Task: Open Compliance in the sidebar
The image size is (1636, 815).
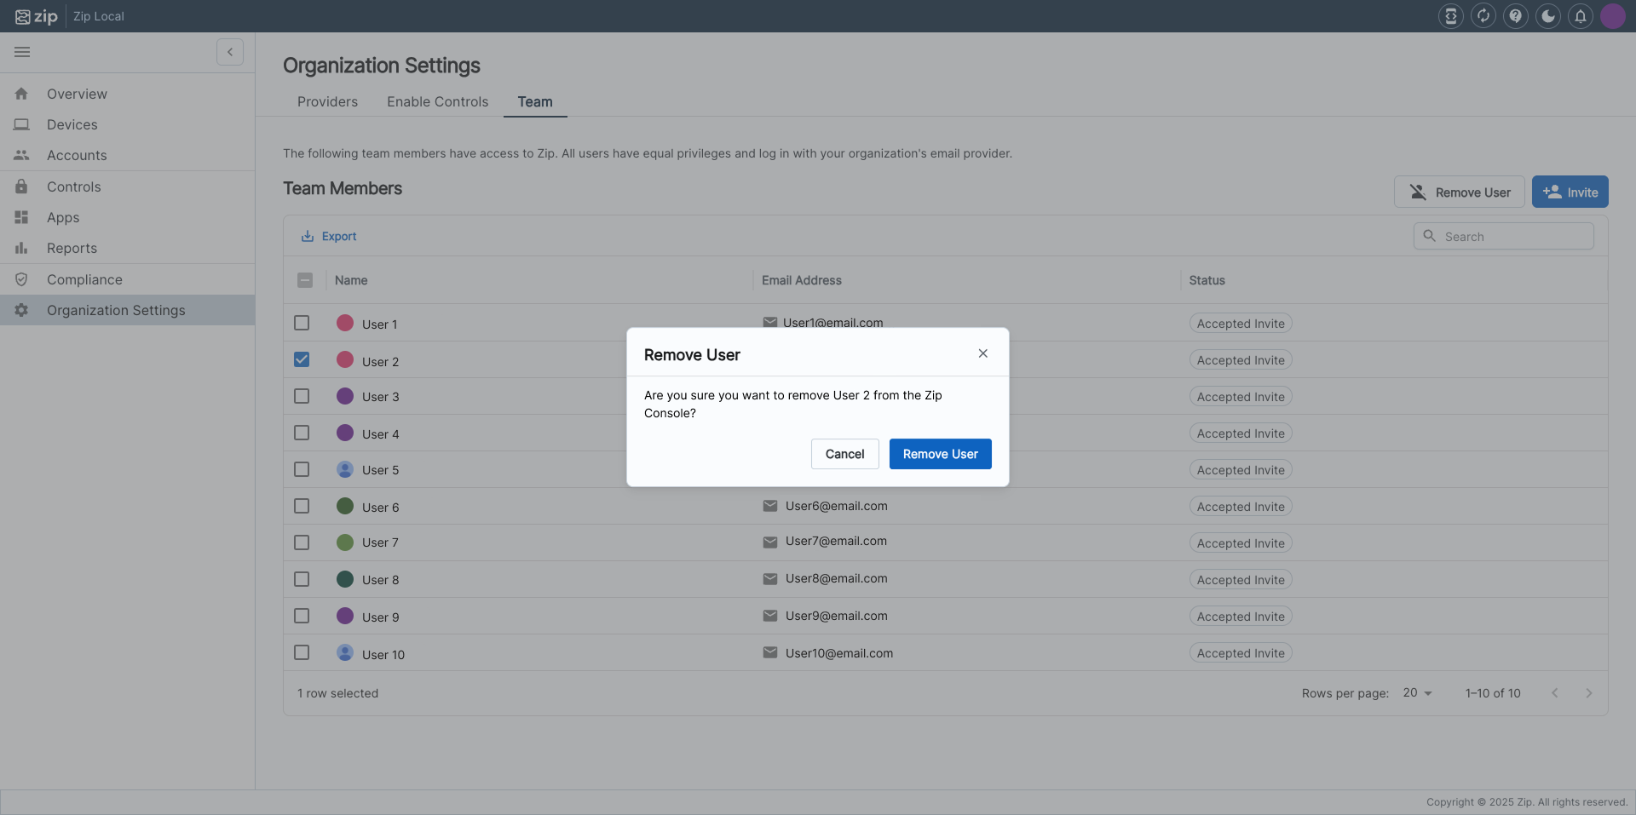Action: pos(84,279)
